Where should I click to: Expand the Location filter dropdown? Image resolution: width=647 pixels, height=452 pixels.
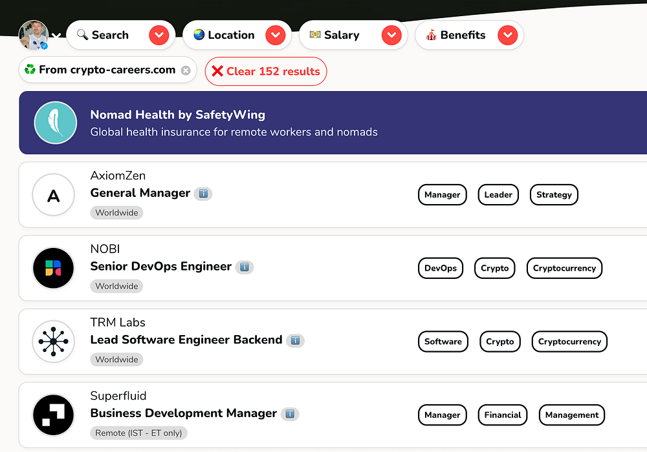point(276,36)
